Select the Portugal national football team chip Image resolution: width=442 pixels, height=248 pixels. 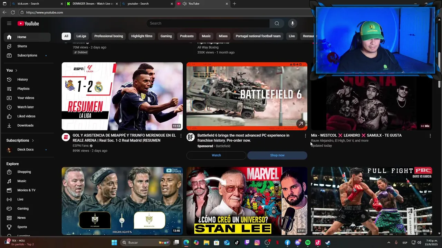(258, 36)
